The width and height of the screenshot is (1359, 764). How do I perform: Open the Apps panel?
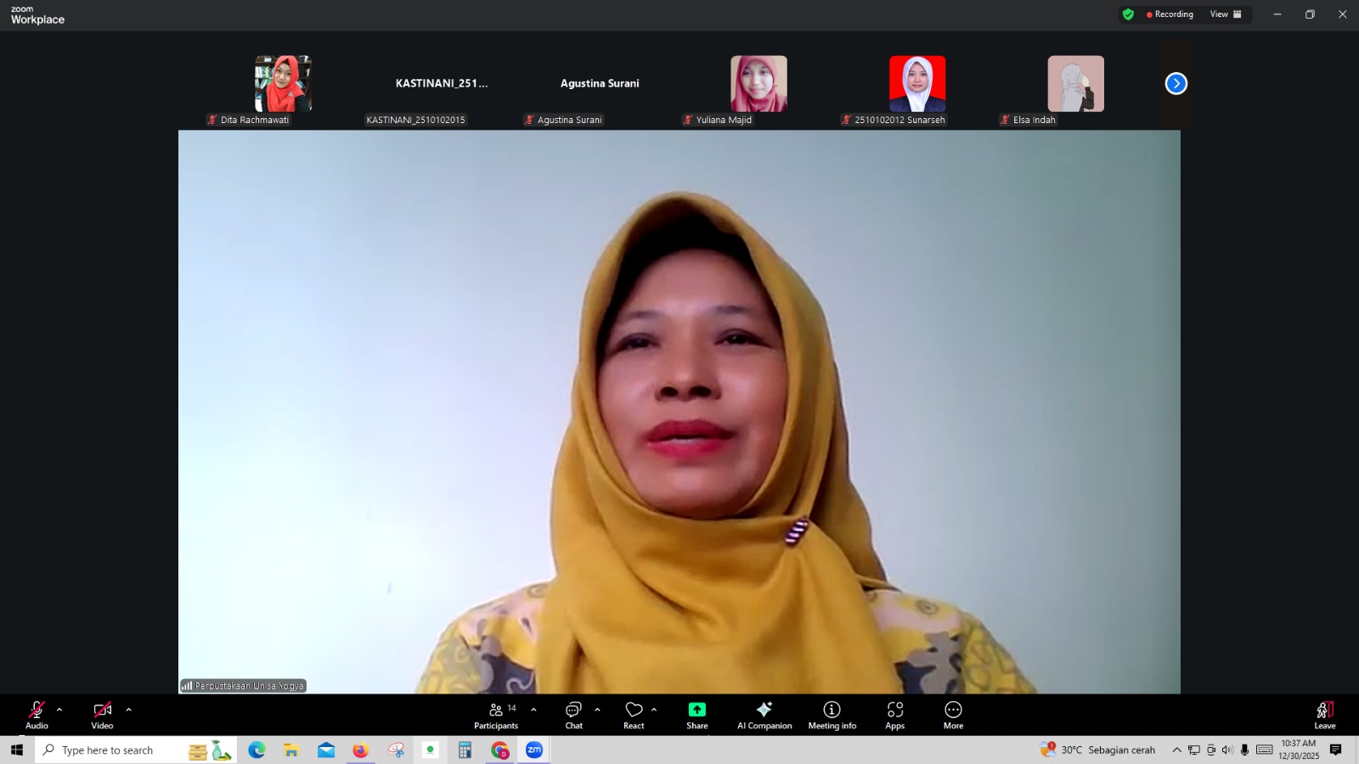click(894, 714)
